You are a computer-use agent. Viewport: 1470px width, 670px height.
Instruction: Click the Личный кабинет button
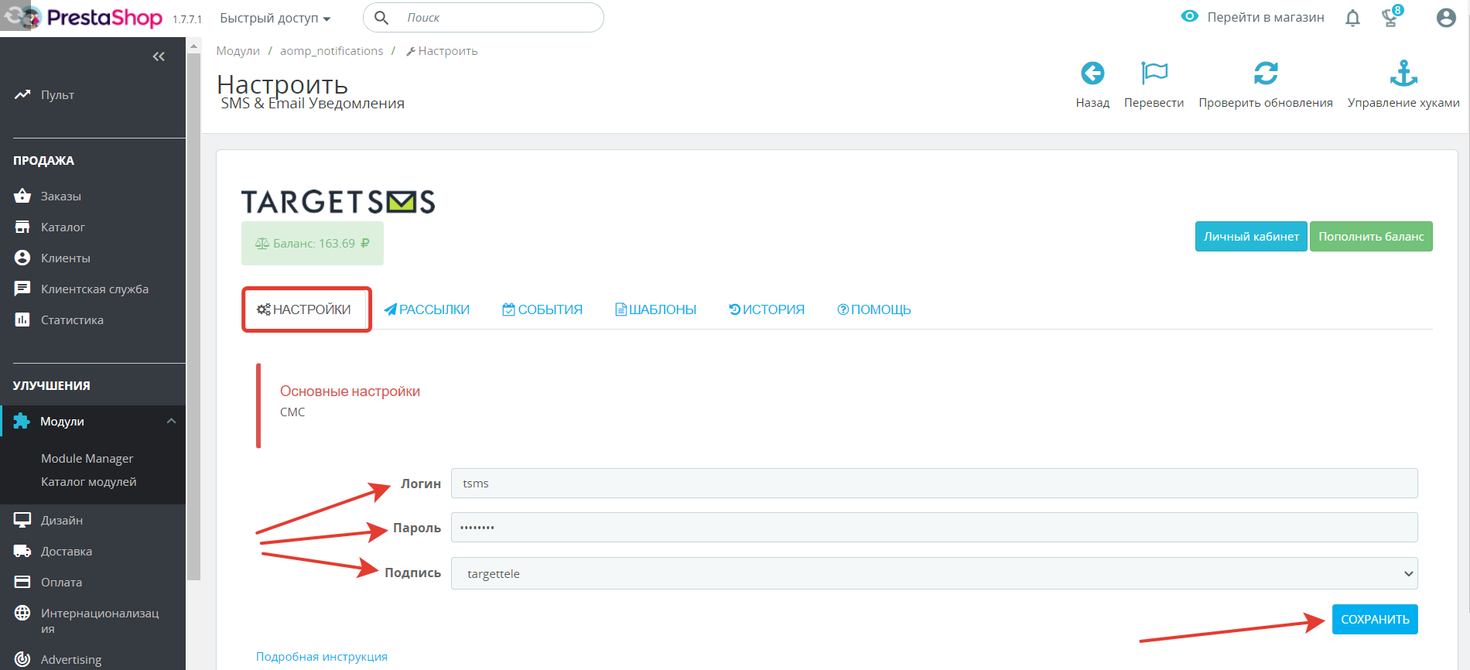point(1251,236)
